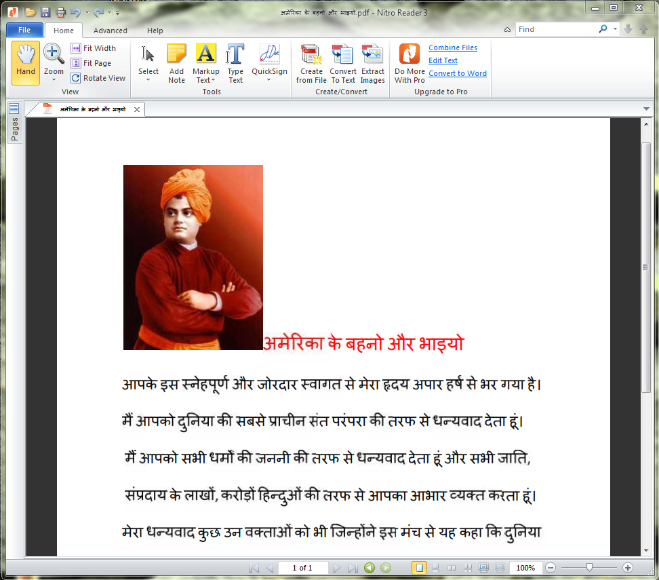This screenshot has width=659, height=580.
Task: Add Note to the document
Action: point(176,63)
